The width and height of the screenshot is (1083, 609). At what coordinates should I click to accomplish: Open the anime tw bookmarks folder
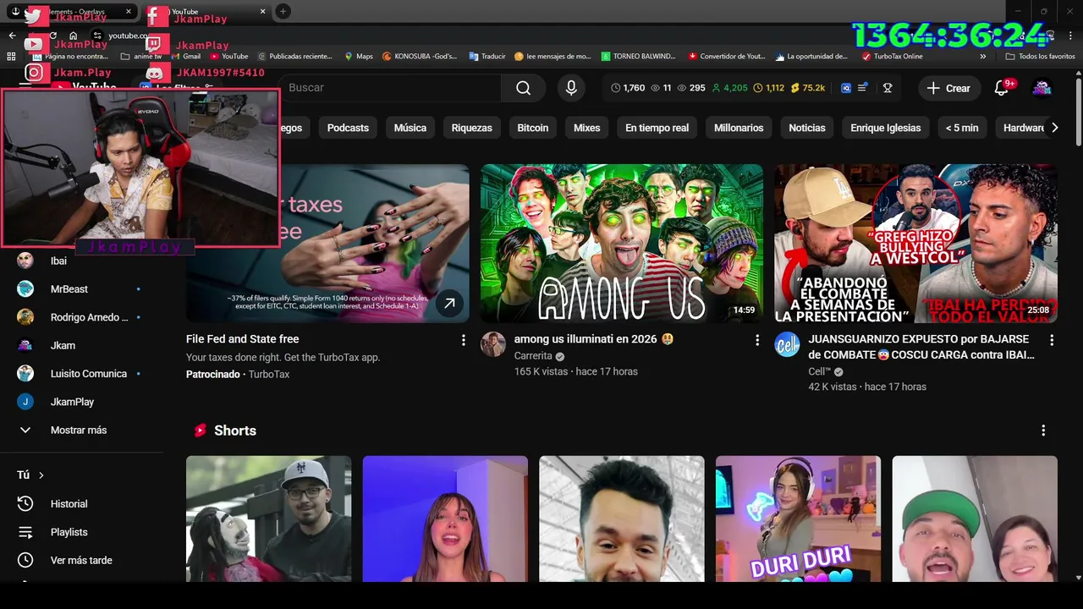[141, 57]
